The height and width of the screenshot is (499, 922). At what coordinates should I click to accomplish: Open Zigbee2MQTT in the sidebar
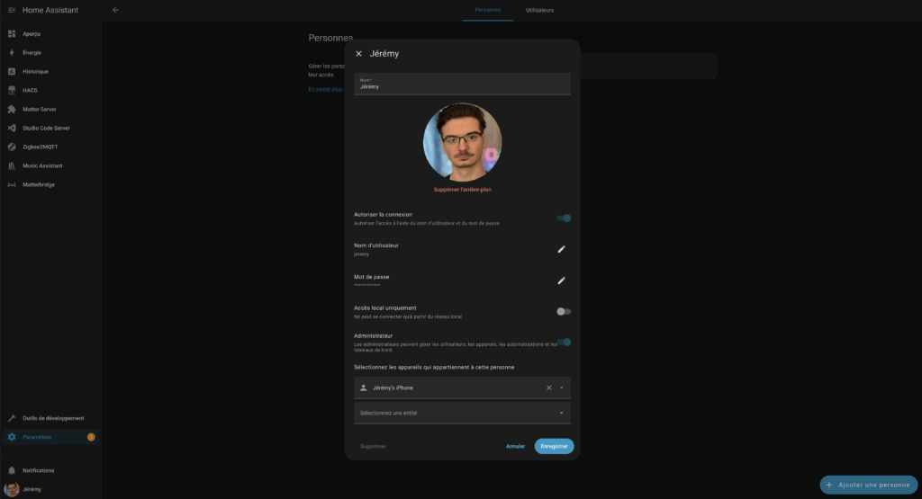(x=41, y=147)
